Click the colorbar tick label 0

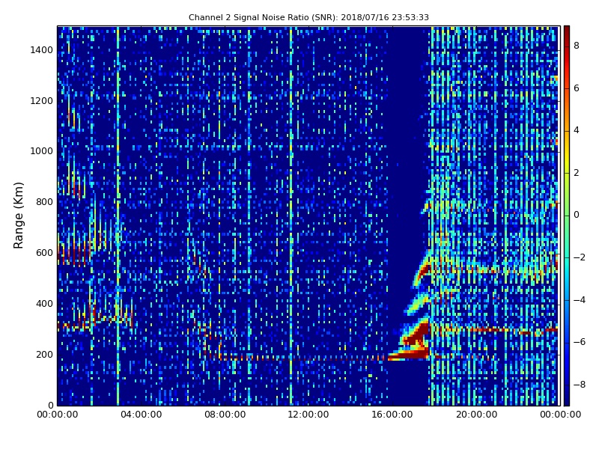(x=577, y=215)
